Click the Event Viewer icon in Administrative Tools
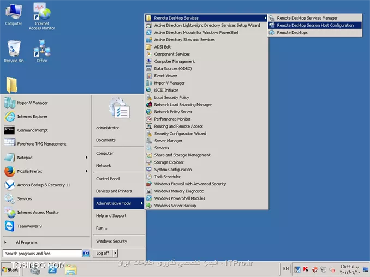 (x=148, y=76)
